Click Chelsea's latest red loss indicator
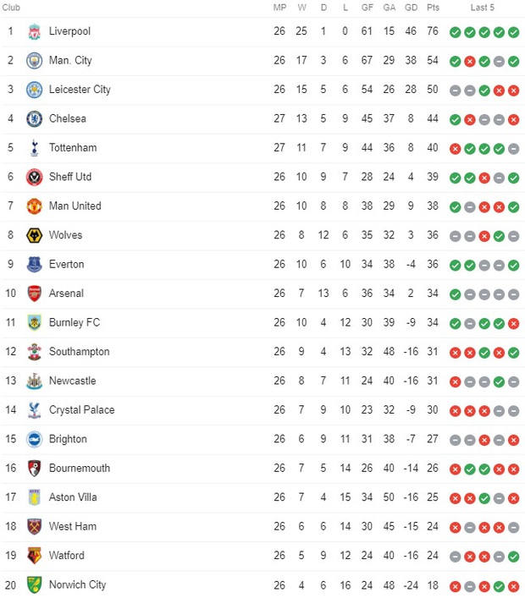This screenshot has height=598, width=525. 513,120
